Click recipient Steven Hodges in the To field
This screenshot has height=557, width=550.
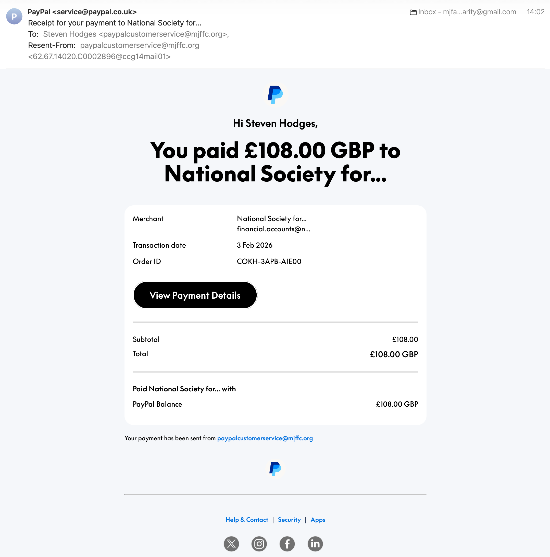click(x=70, y=34)
